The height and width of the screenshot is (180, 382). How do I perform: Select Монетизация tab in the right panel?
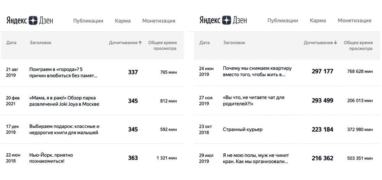pyautogui.click(x=354, y=21)
